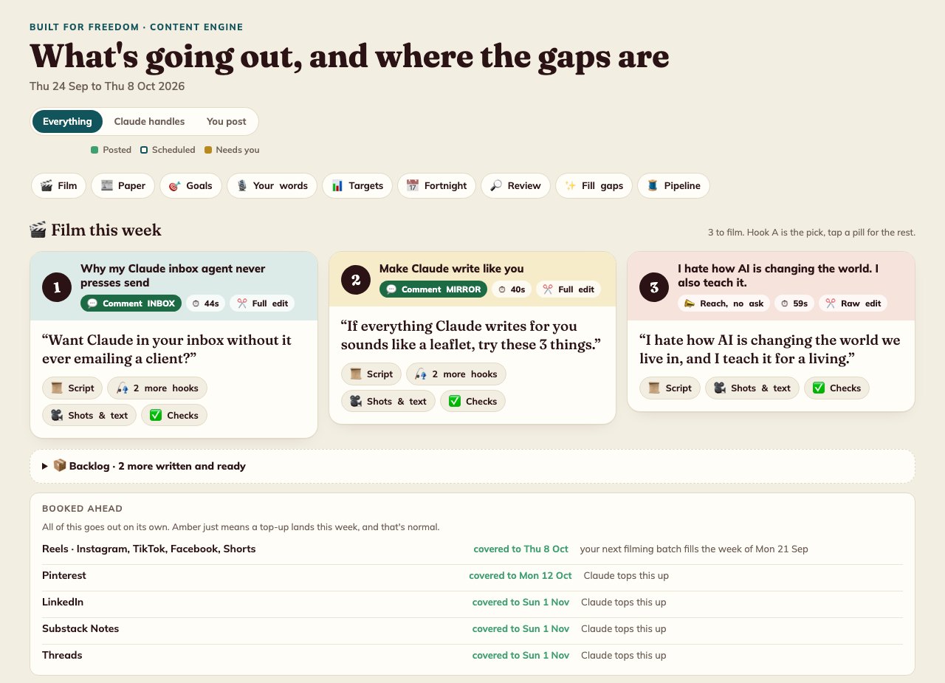Show 2 more hooks on inbox agent card
Viewport: 945px width, 683px height.
(x=157, y=388)
